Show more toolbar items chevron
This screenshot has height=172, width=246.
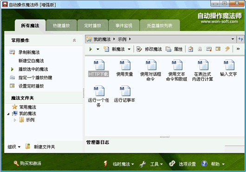(x=238, y=49)
